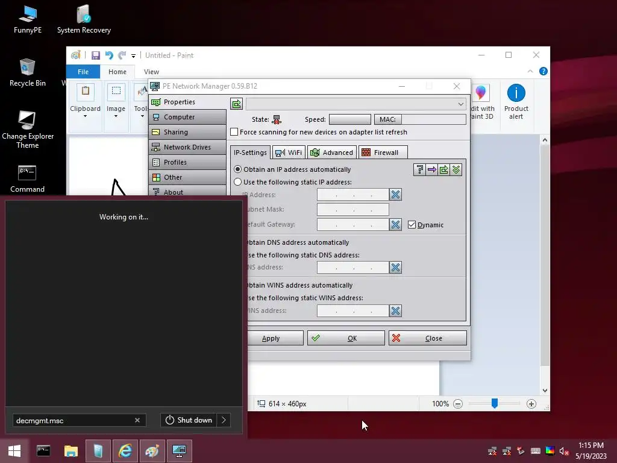Switch to the WiFi tab
The width and height of the screenshot is (617, 463).
[x=289, y=153]
